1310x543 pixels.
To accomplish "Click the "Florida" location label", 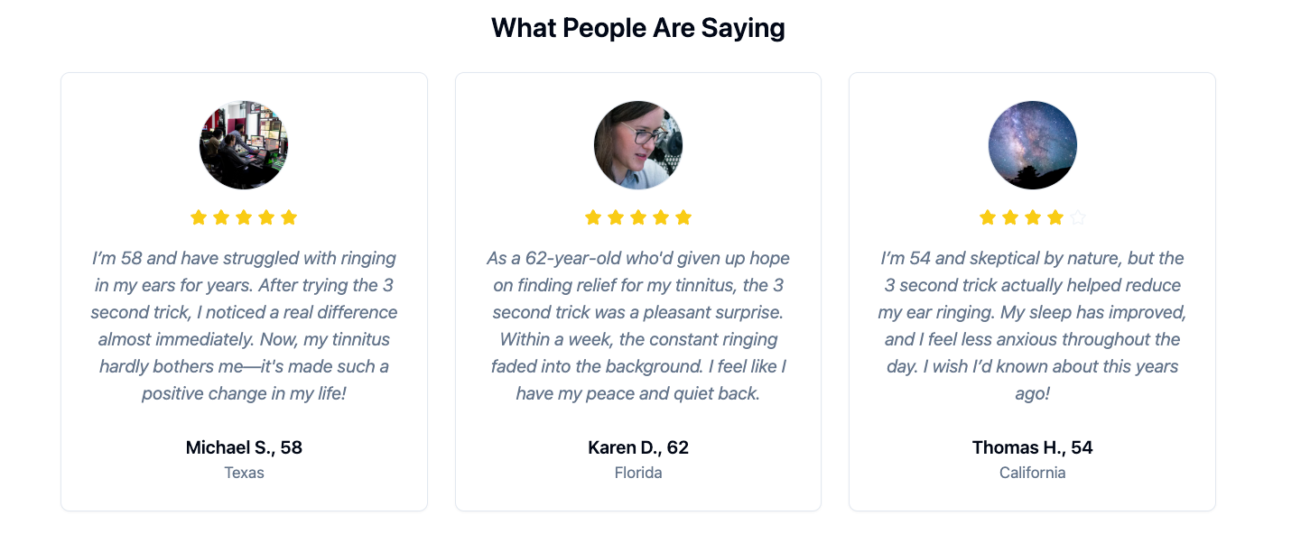I will [x=638, y=473].
